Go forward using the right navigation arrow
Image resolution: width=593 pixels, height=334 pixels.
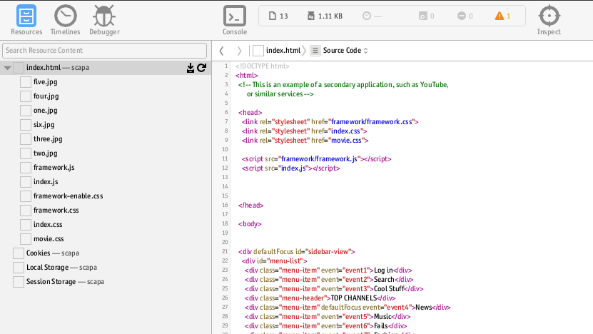(x=238, y=51)
